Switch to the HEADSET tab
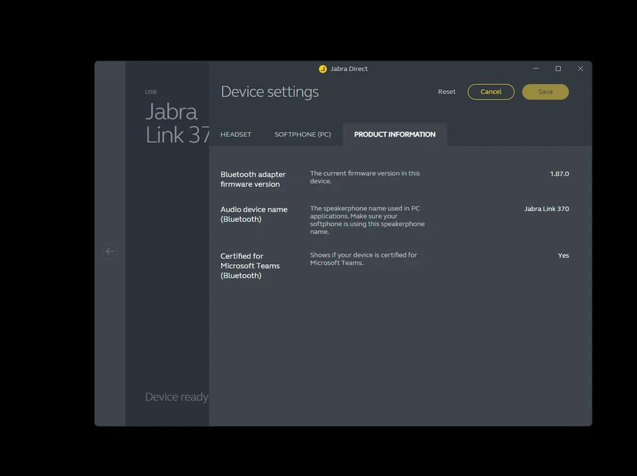The image size is (637, 476). (x=236, y=134)
